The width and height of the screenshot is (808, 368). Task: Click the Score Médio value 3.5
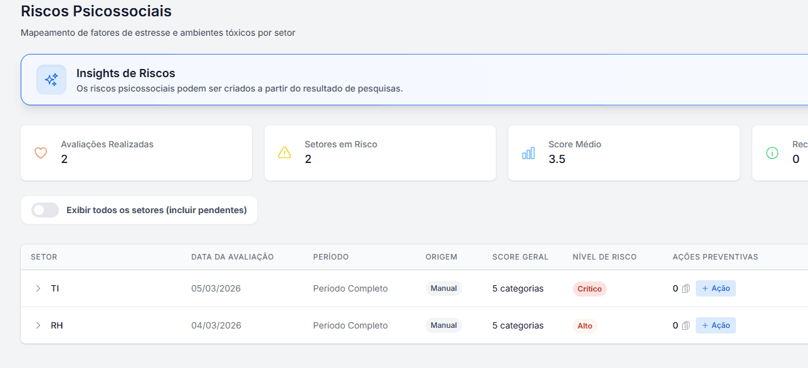[x=557, y=159]
